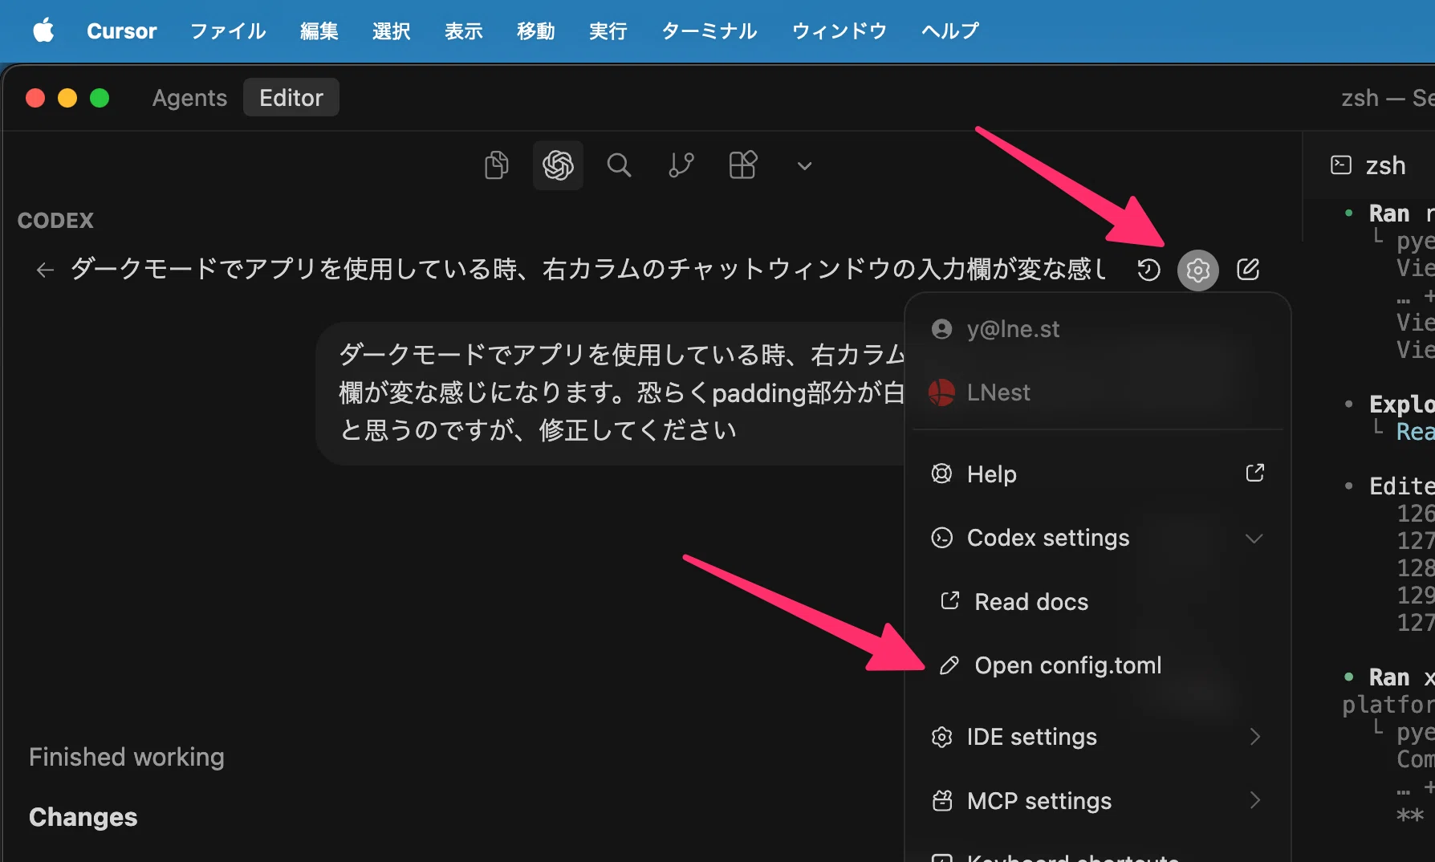Click the Help external link icon

point(1254,474)
